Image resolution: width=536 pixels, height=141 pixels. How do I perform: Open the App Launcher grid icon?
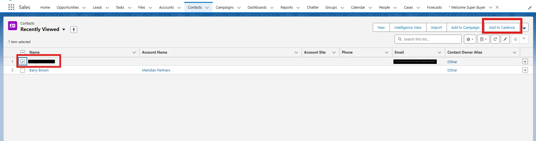[x=11, y=7]
